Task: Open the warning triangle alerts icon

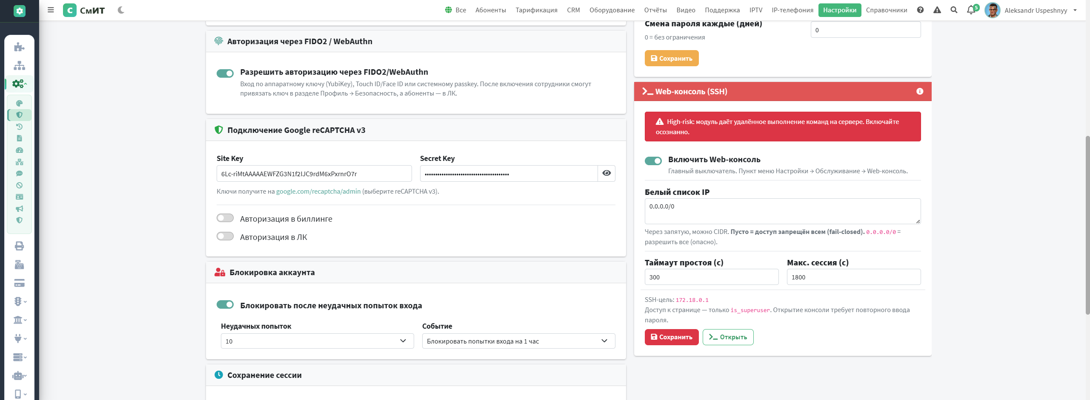Action: click(937, 10)
